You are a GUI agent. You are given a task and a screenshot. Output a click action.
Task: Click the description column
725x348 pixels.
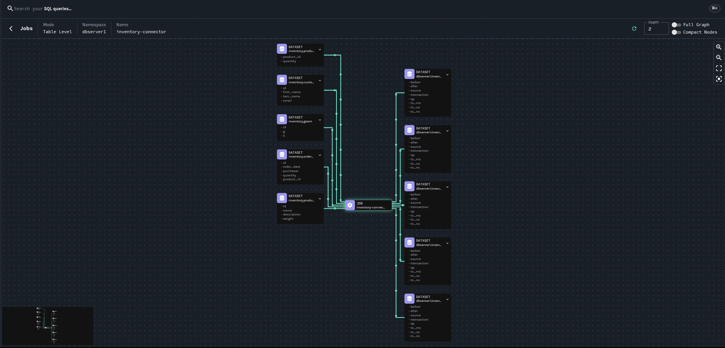291,215
